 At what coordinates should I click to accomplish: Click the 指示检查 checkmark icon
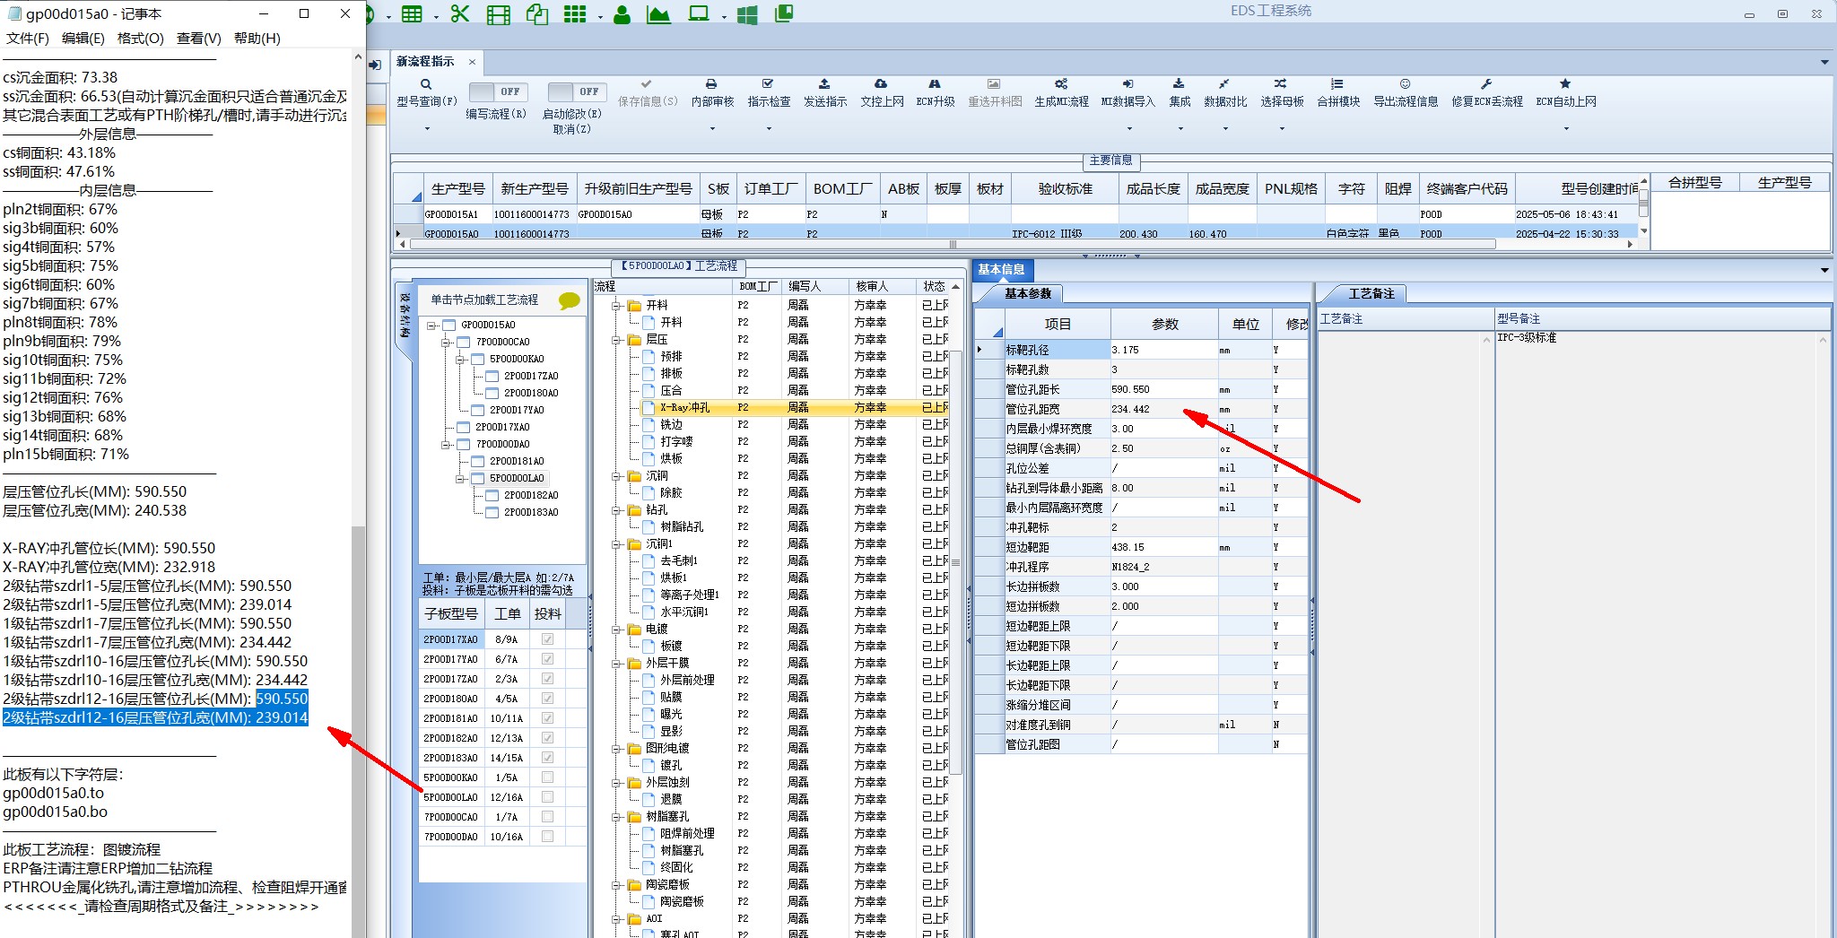click(769, 83)
